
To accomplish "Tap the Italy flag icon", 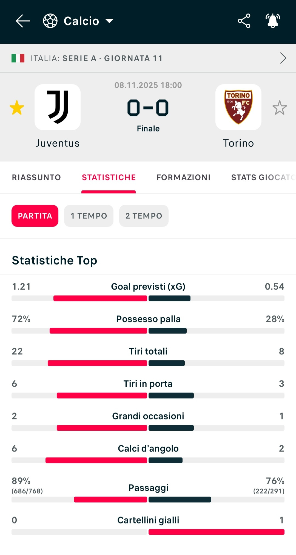I will coord(18,58).
